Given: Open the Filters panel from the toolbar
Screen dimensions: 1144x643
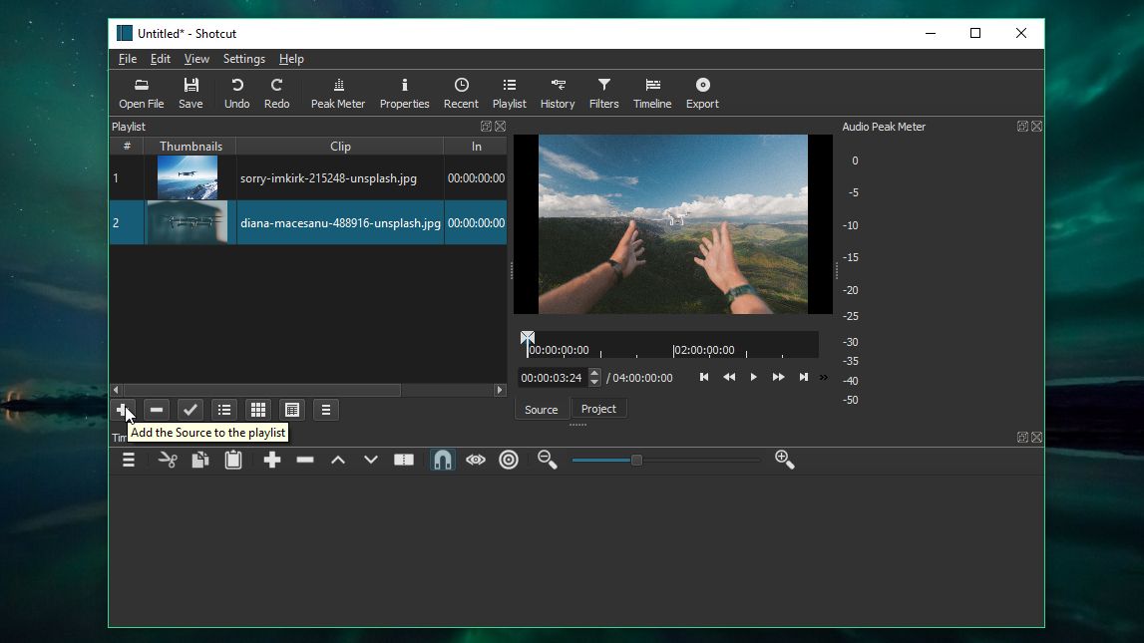Looking at the screenshot, I should 603,92.
